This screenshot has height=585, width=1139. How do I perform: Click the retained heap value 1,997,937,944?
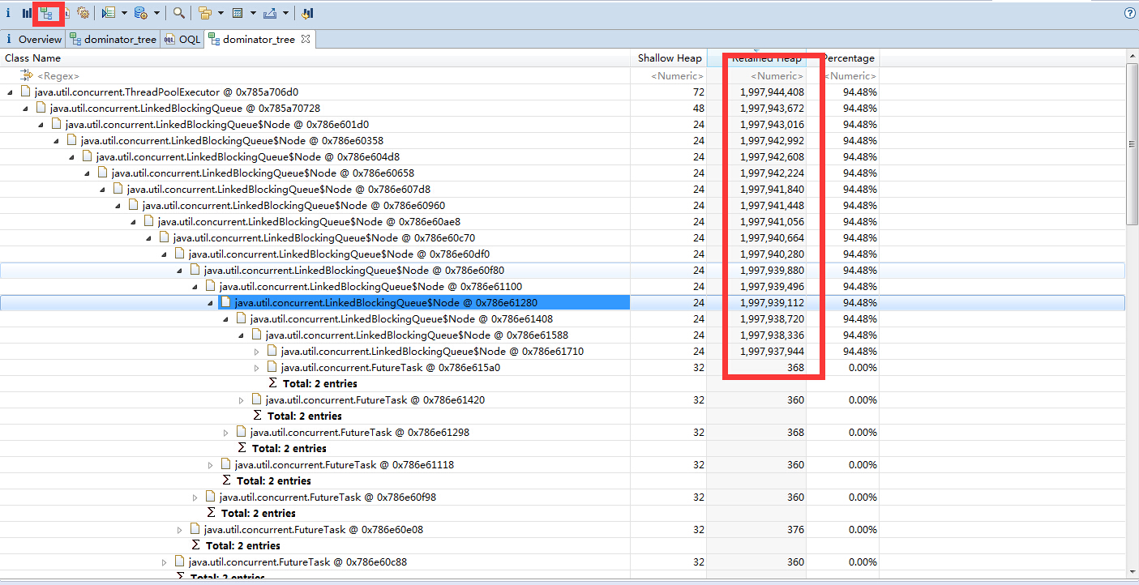pos(772,352)
